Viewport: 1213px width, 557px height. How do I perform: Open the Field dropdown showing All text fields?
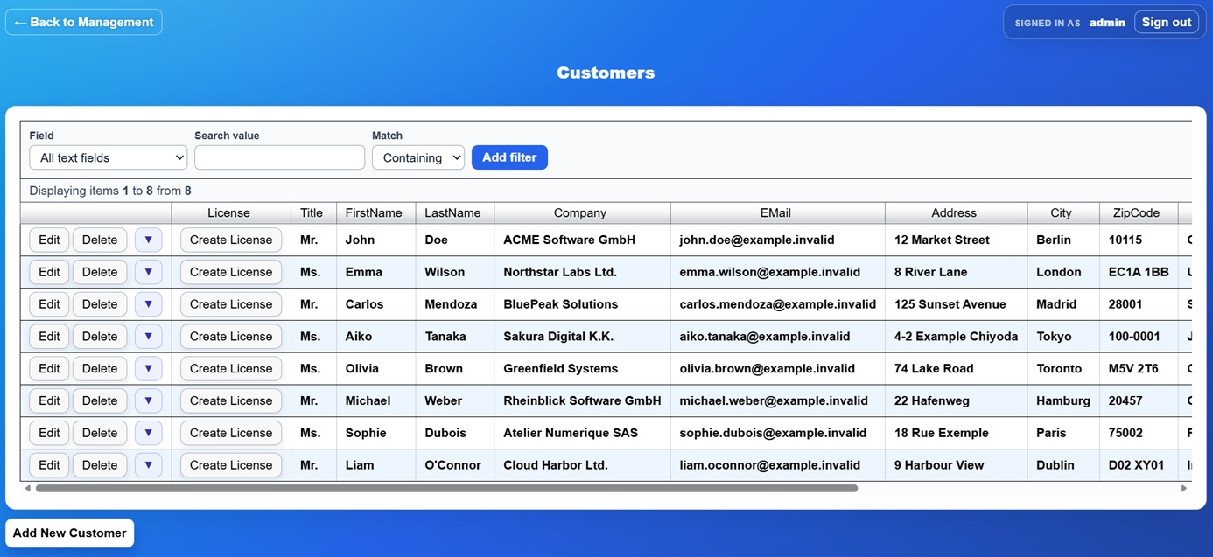(x=109, y=157)
